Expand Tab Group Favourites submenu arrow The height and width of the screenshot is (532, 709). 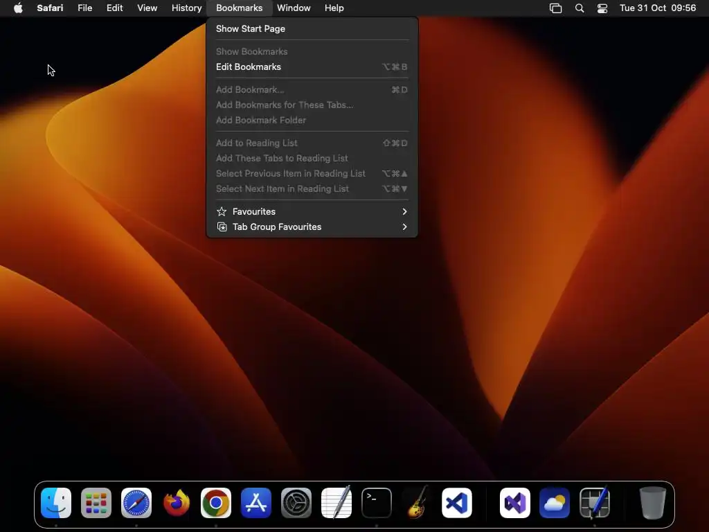point(404,227)
